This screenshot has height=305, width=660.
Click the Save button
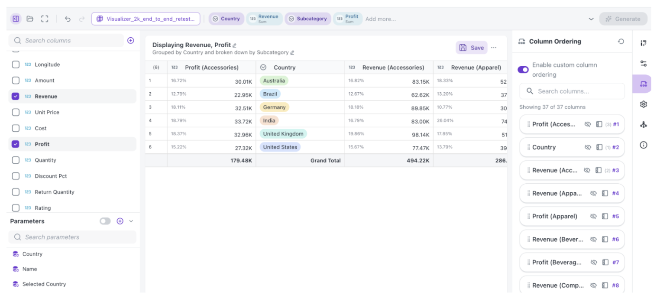click(x=472, y=48)
